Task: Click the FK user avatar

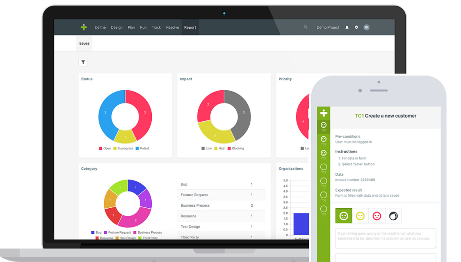Action: pyautogui.click(x=366, y=27)
